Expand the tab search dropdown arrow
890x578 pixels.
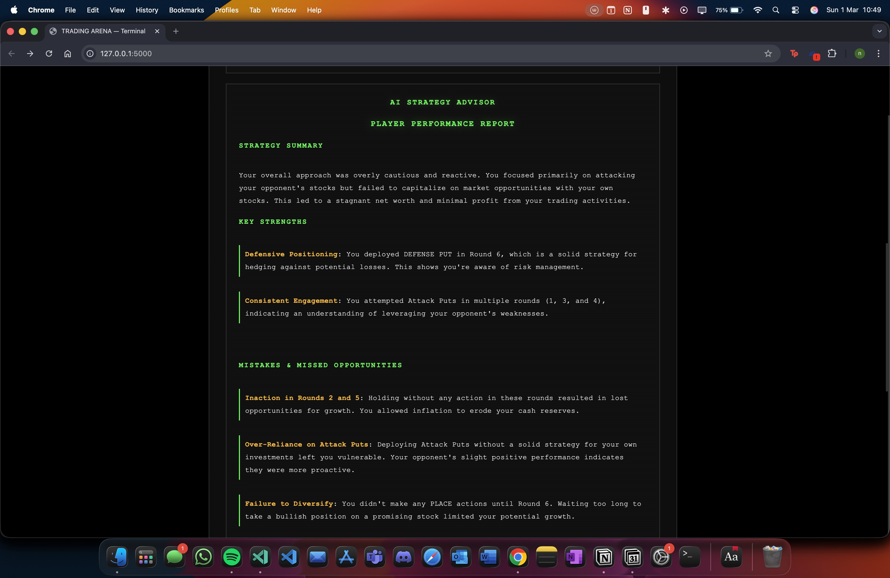pyautogui.click(x=879, y=31)
